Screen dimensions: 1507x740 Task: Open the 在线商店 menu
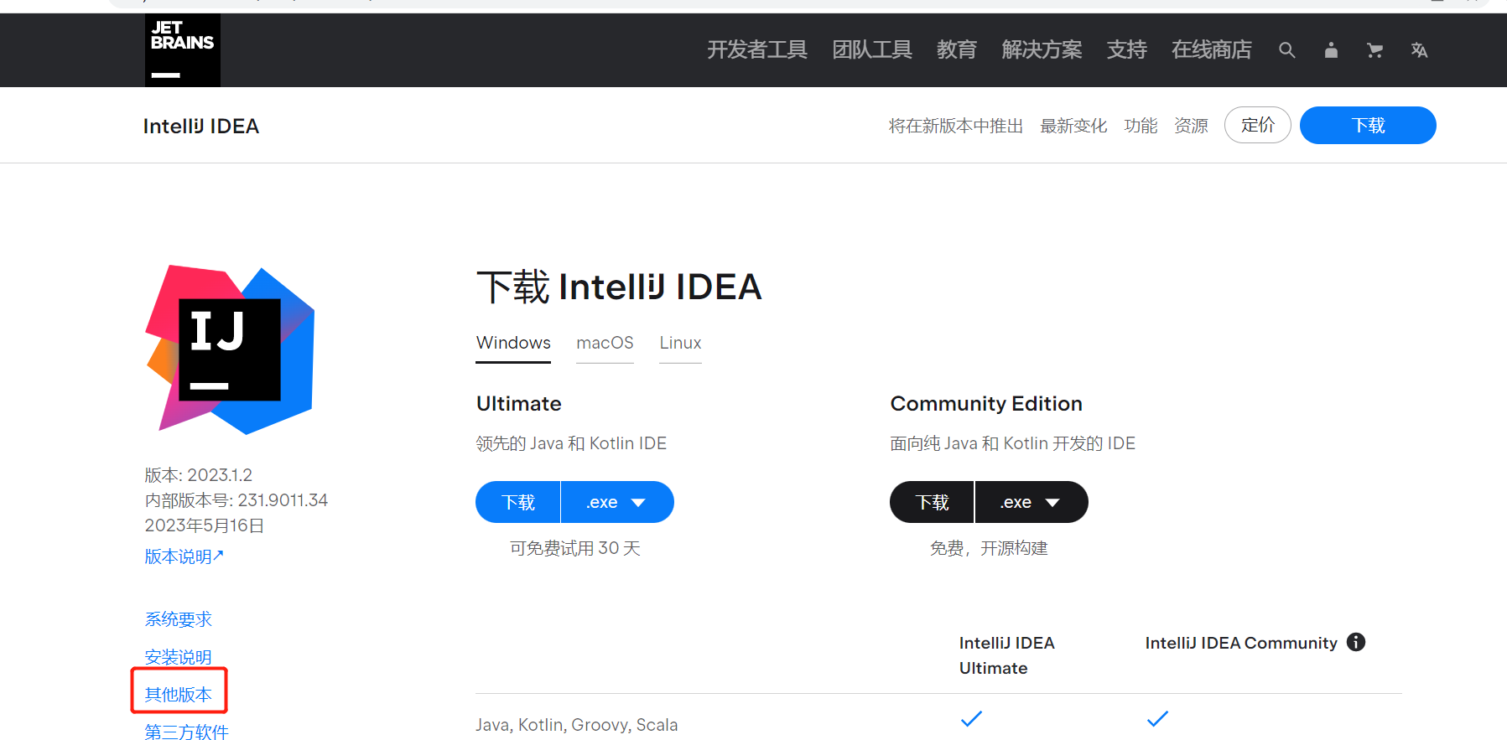1212,50
